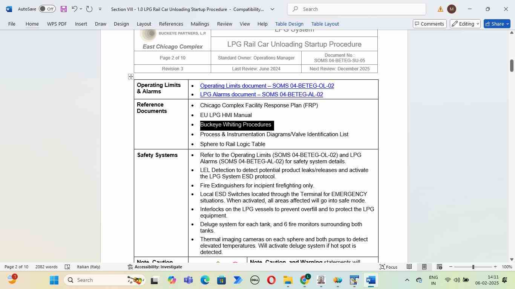Open the Table Design tab

[289, 24]
